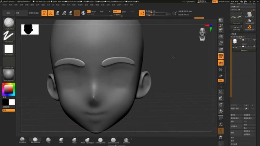Activate Edit mode button in top toolbar
This screenshot has width=260, height=146.
click(44, 13)
